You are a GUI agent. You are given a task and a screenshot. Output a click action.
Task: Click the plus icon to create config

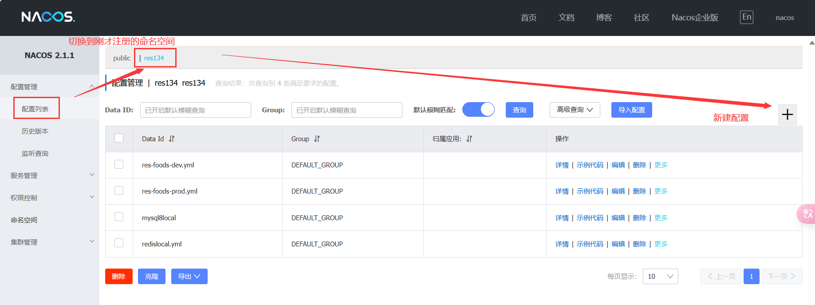787,115
